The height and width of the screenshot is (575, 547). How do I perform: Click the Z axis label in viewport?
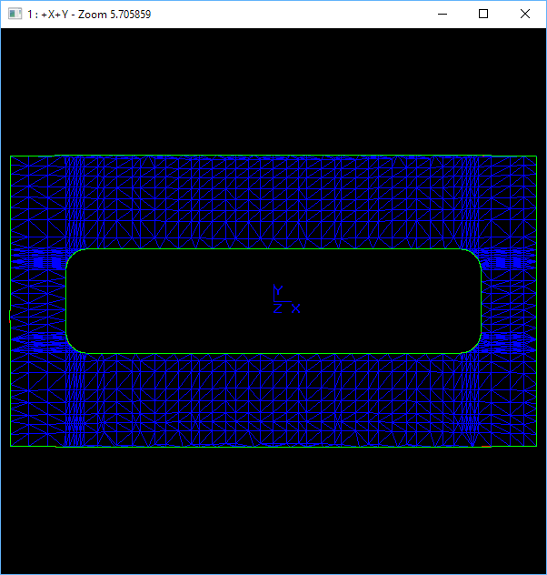[x=277, y=308]
